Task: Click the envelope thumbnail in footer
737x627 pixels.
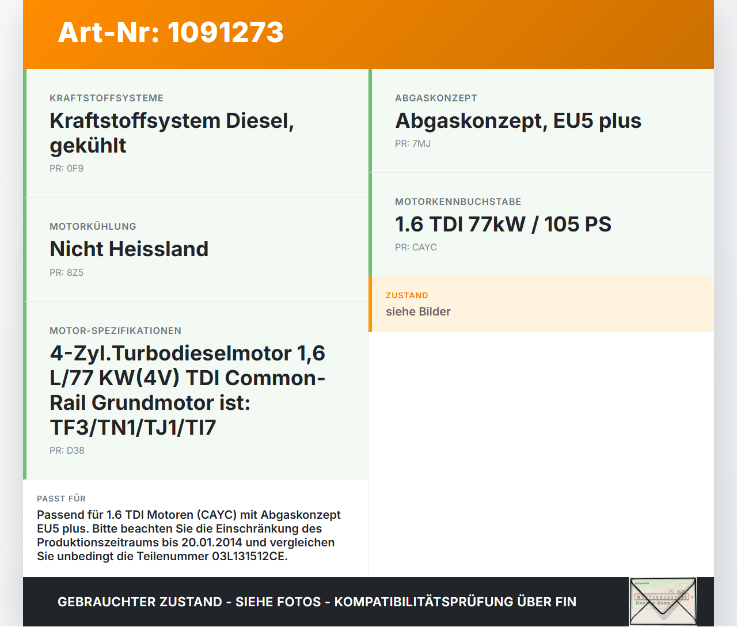Action: (x=663, y=602)
